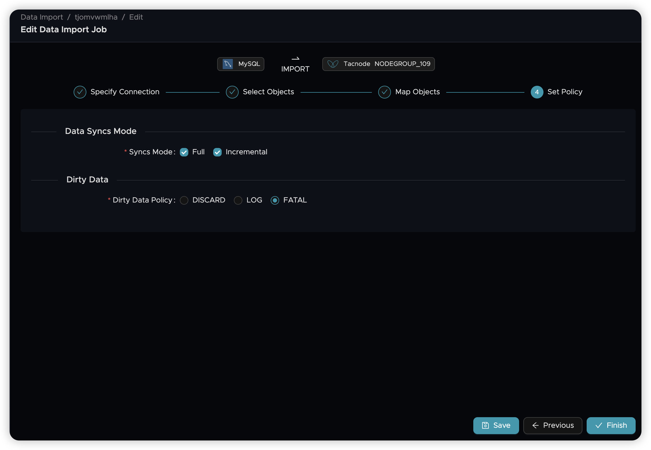Click the Dirty Data section heading

tap(87, 180)
